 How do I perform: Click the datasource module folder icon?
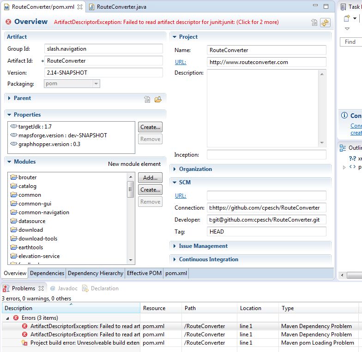14,221
